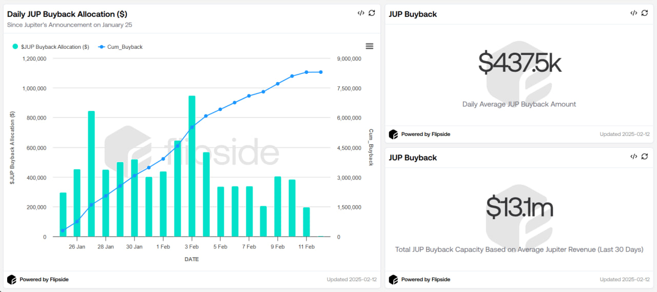Click Flipside logo icon under the allocation chart
Image resolution: width=657 pixels, height=292 pixels.
click(12, 280)
